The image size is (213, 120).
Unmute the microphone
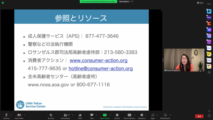point(6,116)
